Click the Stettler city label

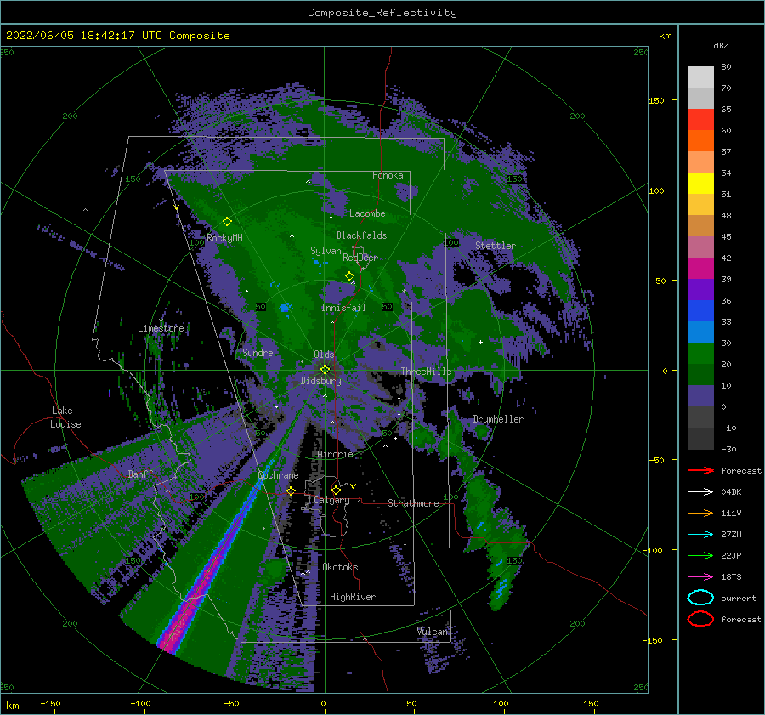tap(496, 246)
